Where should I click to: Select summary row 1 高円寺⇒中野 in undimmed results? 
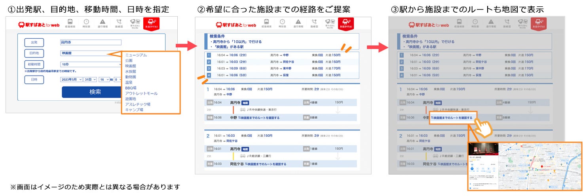[x=282, y=55]
